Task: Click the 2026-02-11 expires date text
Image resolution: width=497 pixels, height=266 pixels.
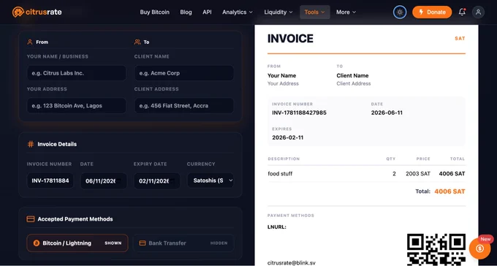Action: [x=287, y=137]
